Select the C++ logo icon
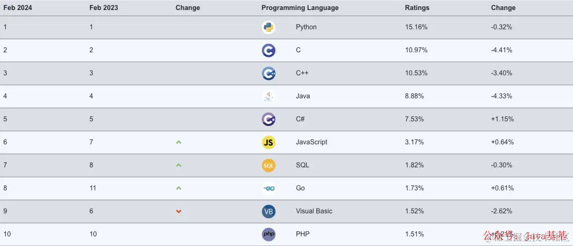The image size is (573, 246). 268,73
